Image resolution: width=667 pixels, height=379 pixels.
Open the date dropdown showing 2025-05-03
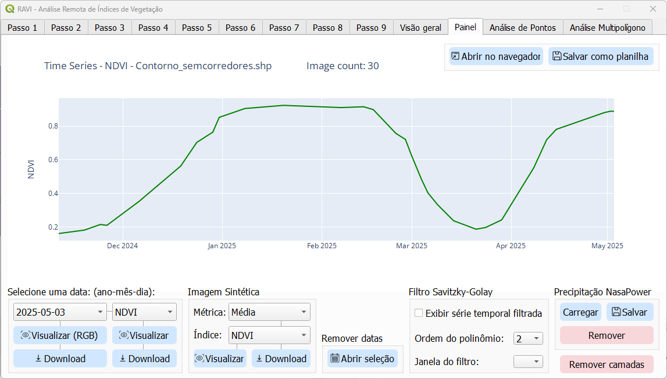(x=60, y=312)
